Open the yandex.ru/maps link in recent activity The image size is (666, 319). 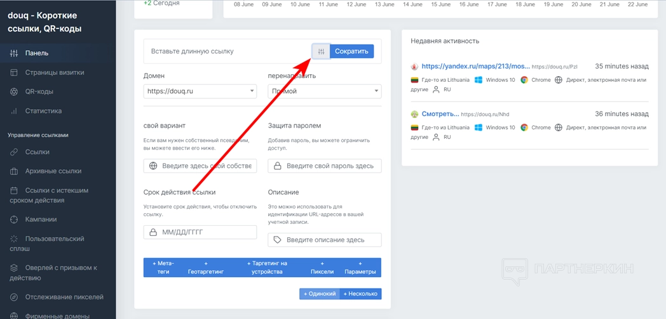(476, 67)
